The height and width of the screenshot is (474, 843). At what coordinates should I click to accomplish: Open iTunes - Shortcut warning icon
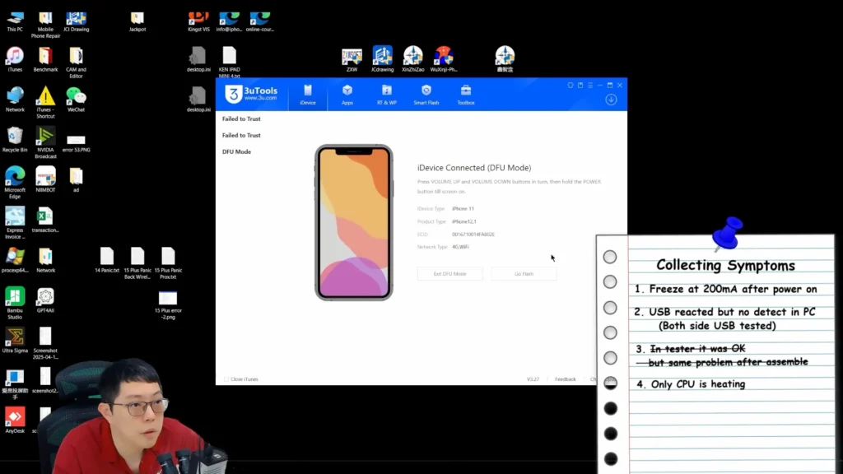click(46, 103)
